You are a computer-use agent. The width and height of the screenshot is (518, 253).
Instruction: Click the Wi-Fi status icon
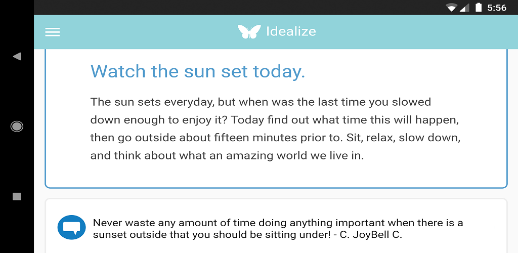tap(451, 8)
